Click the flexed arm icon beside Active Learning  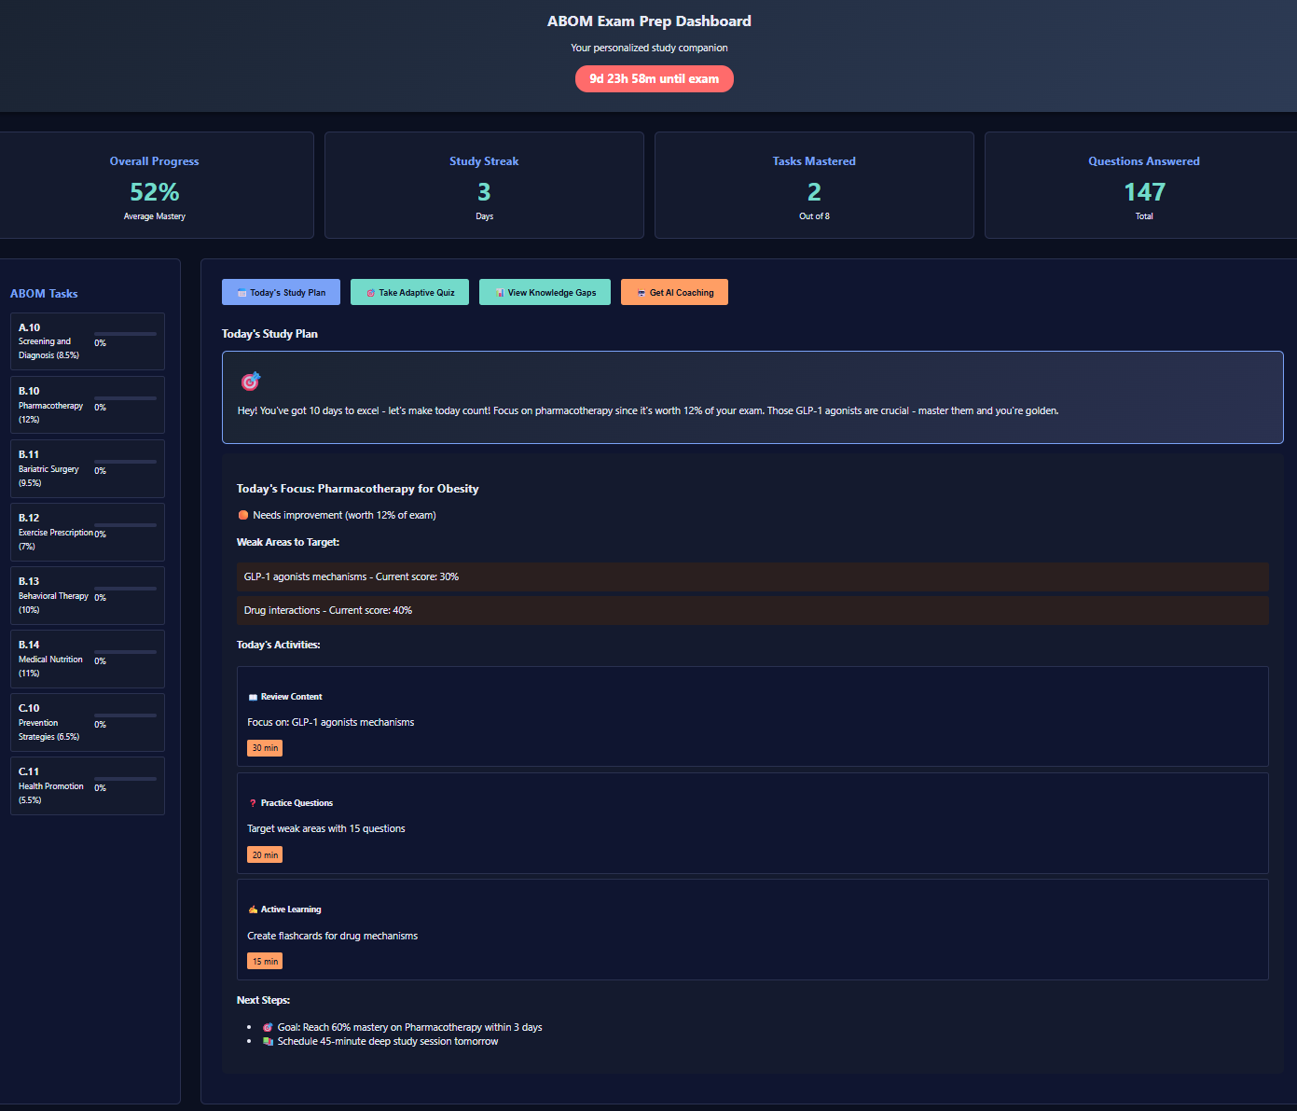251,909
